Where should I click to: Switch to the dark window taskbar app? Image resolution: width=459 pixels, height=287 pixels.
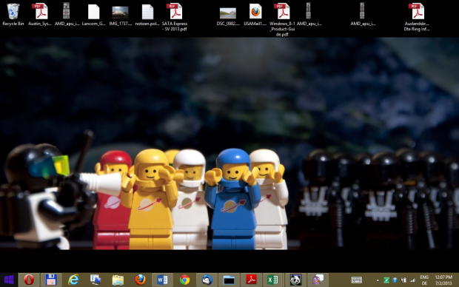point(229,280)
